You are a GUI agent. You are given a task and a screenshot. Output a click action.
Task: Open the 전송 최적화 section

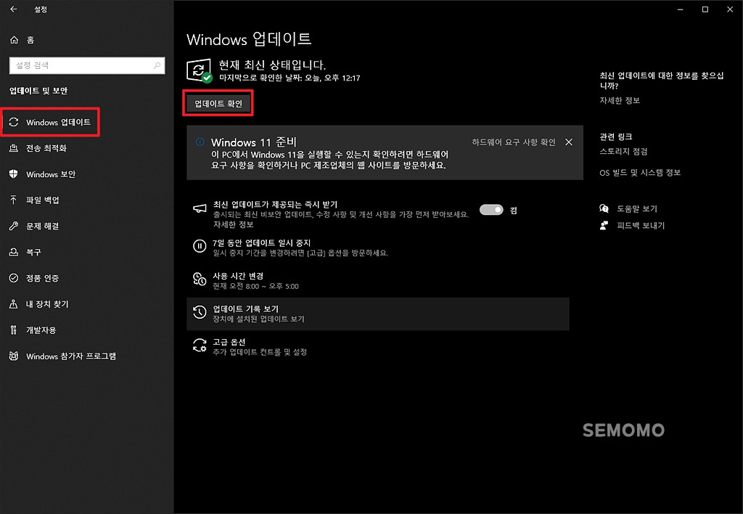pyautogui.click(x=46, y=148)
